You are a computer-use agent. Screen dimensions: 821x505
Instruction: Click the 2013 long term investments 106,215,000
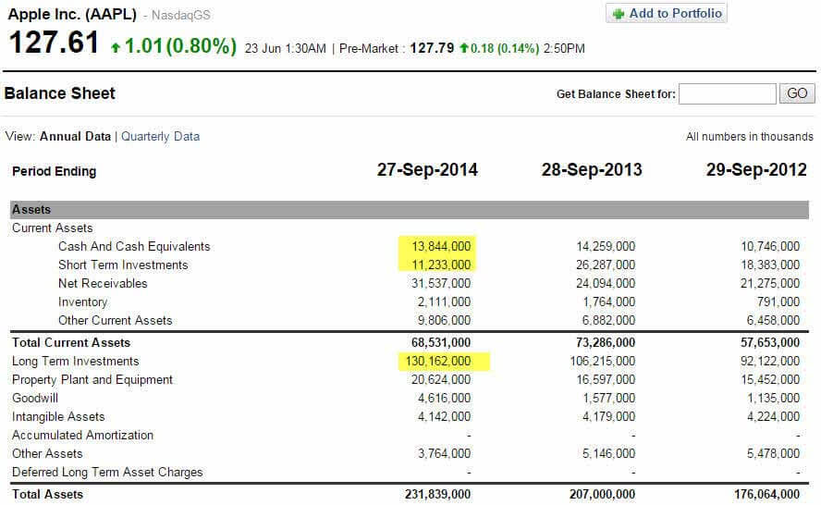(x=603, y=361)
